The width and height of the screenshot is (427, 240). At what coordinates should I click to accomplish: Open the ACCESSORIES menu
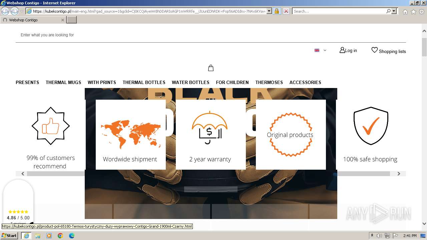[x=305, y=82]
